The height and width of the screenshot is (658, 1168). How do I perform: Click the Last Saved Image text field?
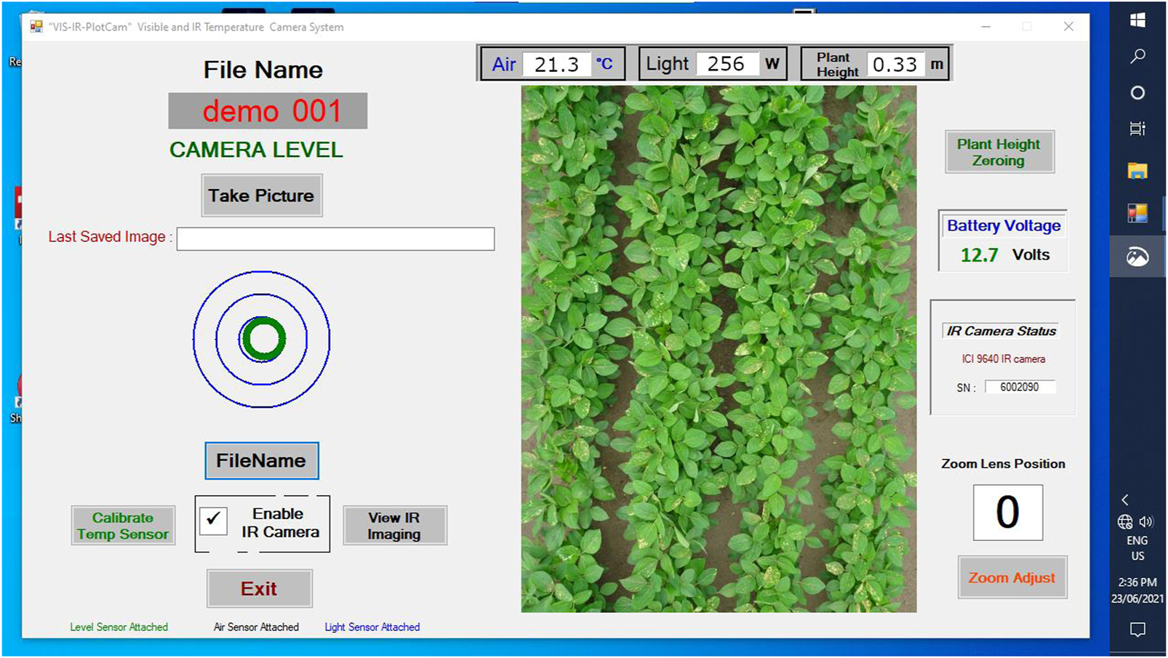pos(335,238)
